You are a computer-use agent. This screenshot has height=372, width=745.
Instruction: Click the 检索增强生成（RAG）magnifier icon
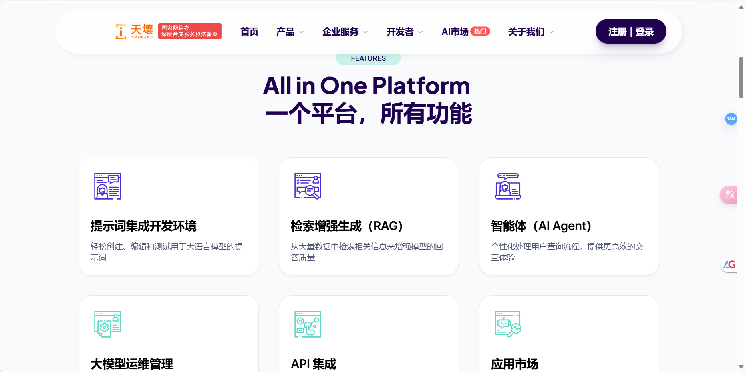click(x=307, y=186)
